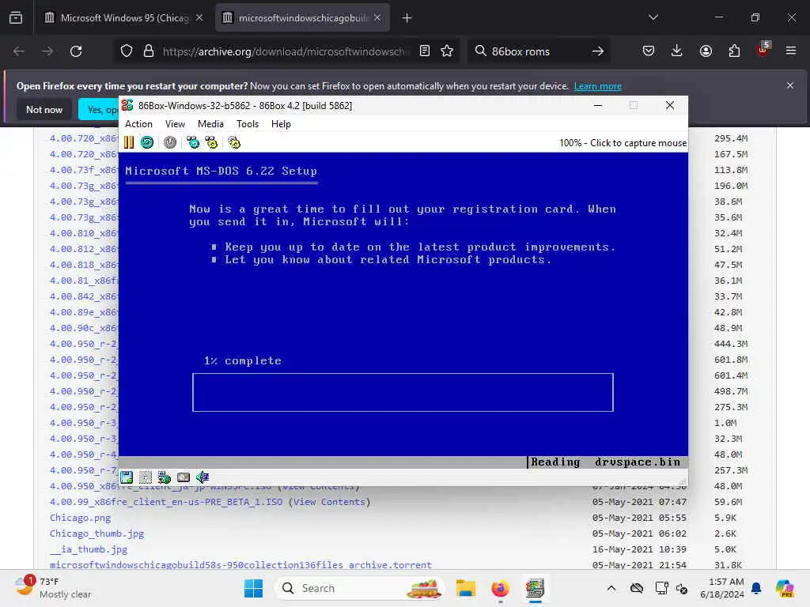
Task: Click View Contents for PRE_BETA_1.ISO
Action: (329, 502)
